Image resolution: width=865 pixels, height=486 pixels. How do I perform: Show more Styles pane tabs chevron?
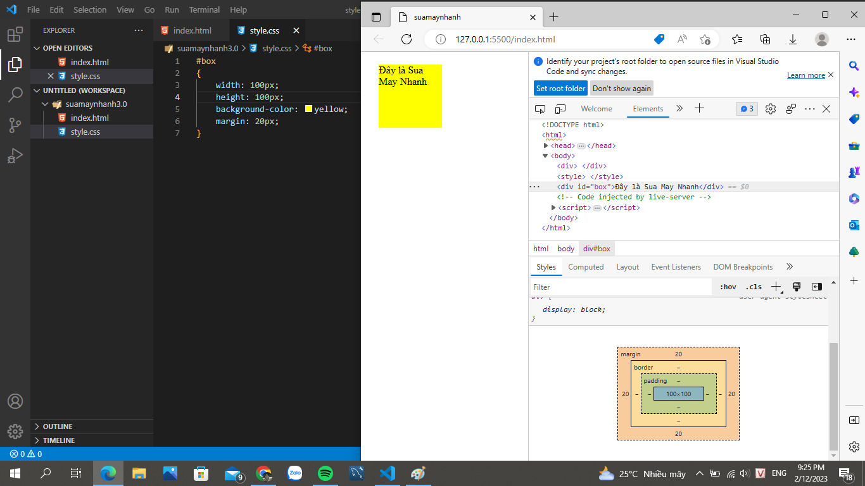pyautogui.click(x=790, y=267)
